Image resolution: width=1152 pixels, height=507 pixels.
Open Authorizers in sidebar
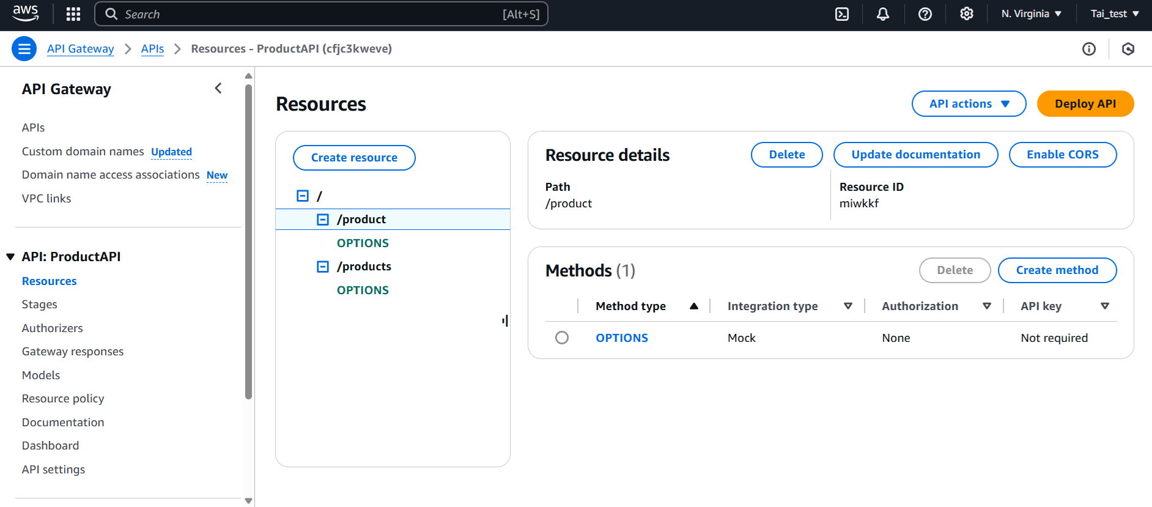(x=53, y=328)
